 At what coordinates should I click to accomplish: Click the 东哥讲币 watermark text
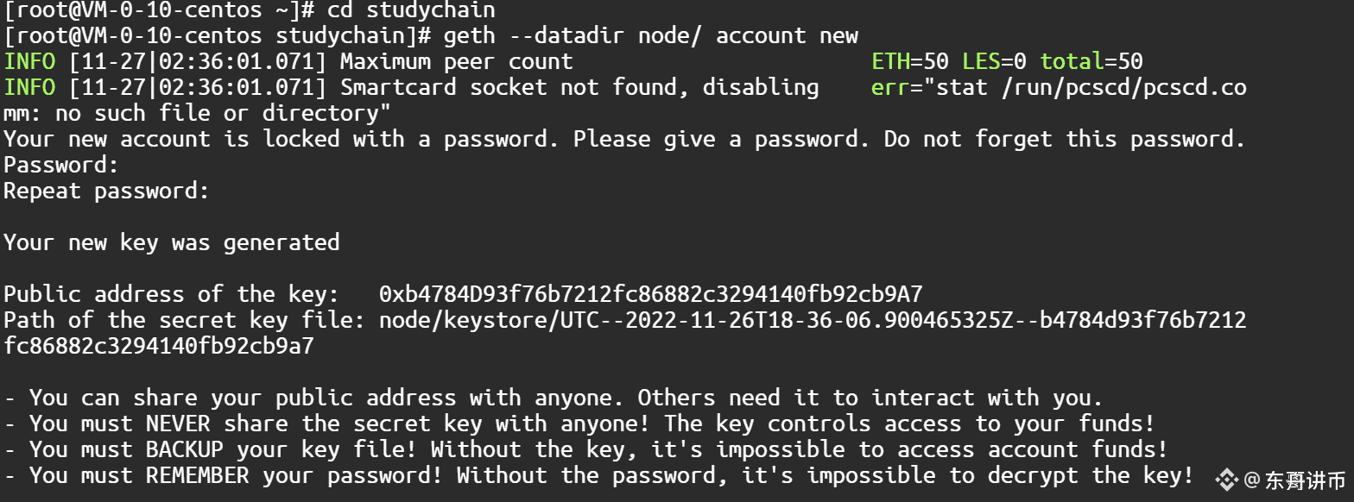pyautogui.click(x=1305, y=480)
